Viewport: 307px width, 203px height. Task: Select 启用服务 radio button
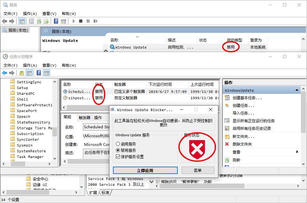(118, 144)
